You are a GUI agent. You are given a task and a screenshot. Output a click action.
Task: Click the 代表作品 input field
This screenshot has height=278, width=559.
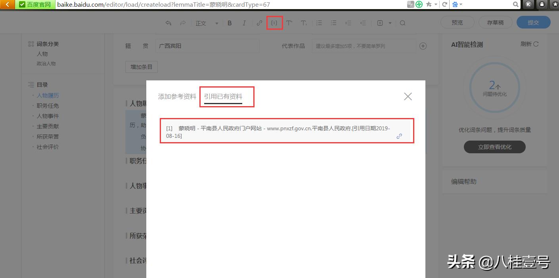[x=363, y=46]
